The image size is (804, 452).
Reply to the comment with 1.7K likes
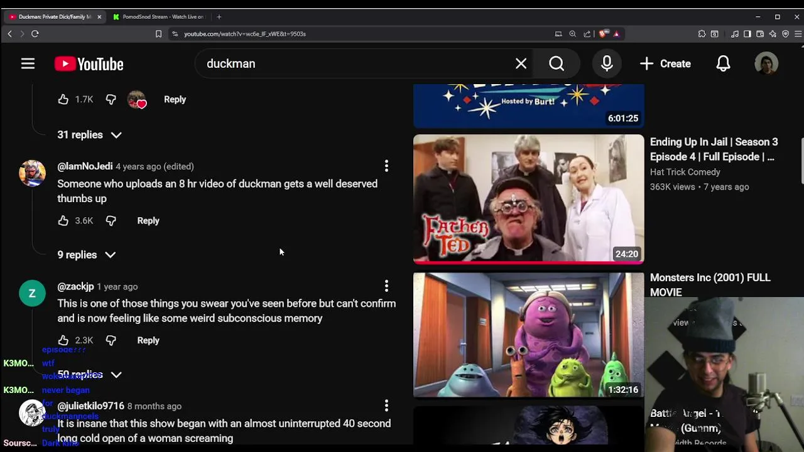[175, 99]
